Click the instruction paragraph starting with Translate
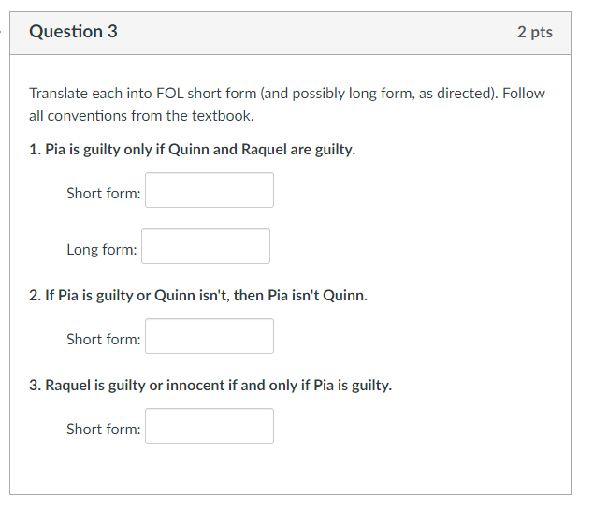 point(287,105)
